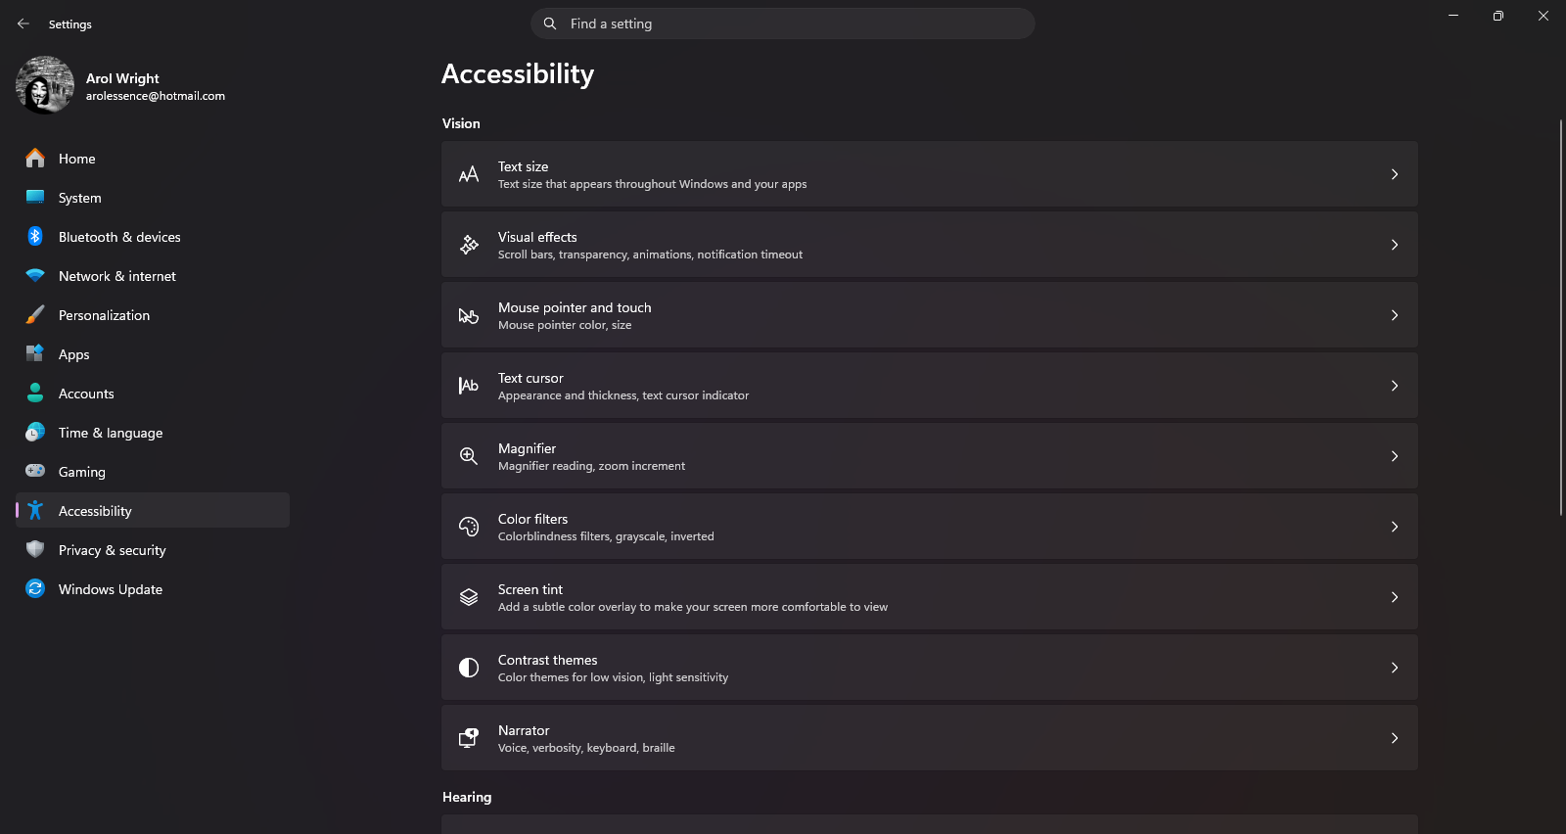This screenshot has height=834, width=1566.
Task: Click the Color filters palette icon
Action: [469, 527]
